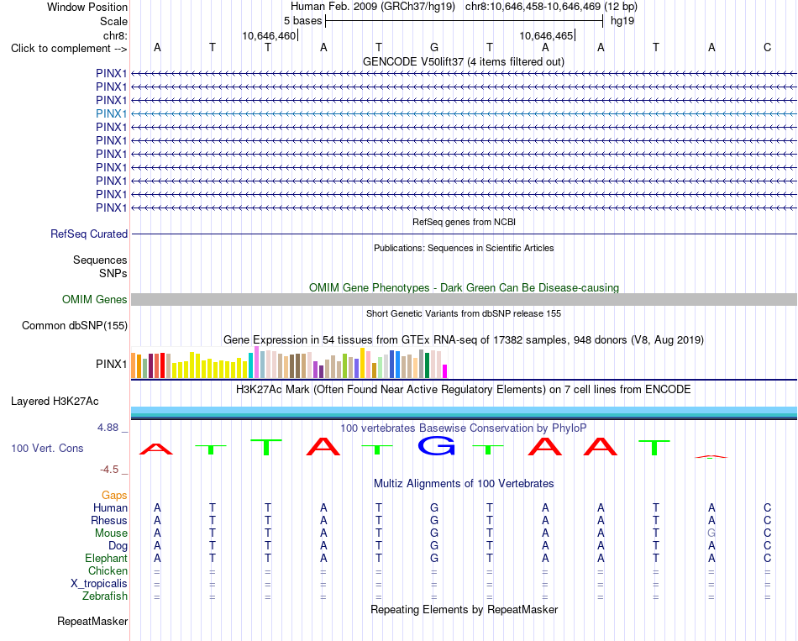Select the Elephant alignment row label

[106, 558]
